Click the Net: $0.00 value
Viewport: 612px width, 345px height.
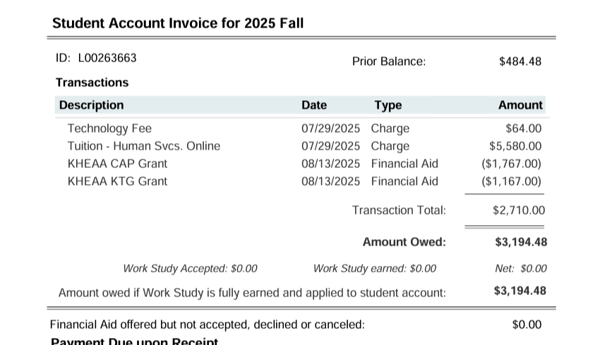click(x=521, y=269)
